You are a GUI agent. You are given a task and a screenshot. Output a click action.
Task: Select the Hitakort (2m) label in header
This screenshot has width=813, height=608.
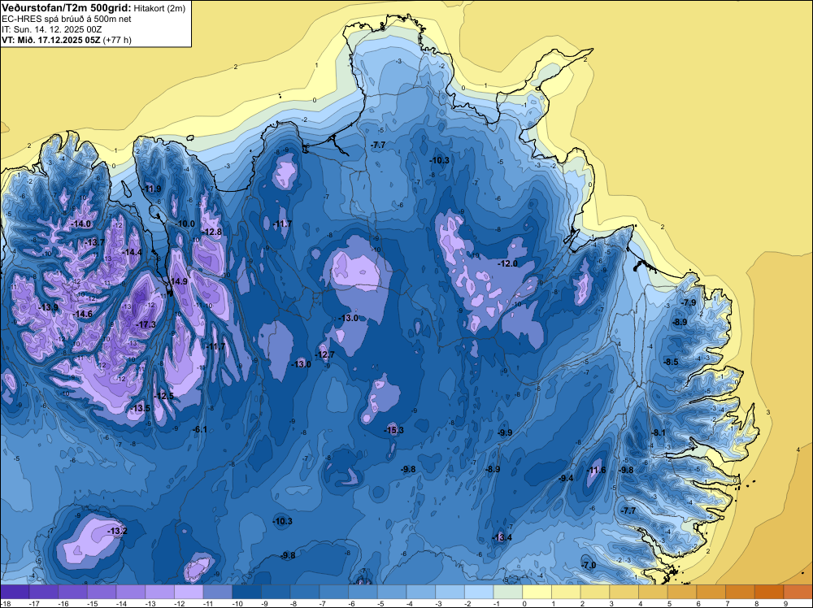(x=159, y=8)
